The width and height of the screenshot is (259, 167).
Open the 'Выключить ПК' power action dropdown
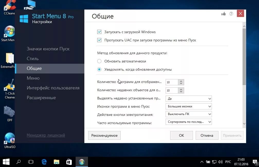point(189,114)
